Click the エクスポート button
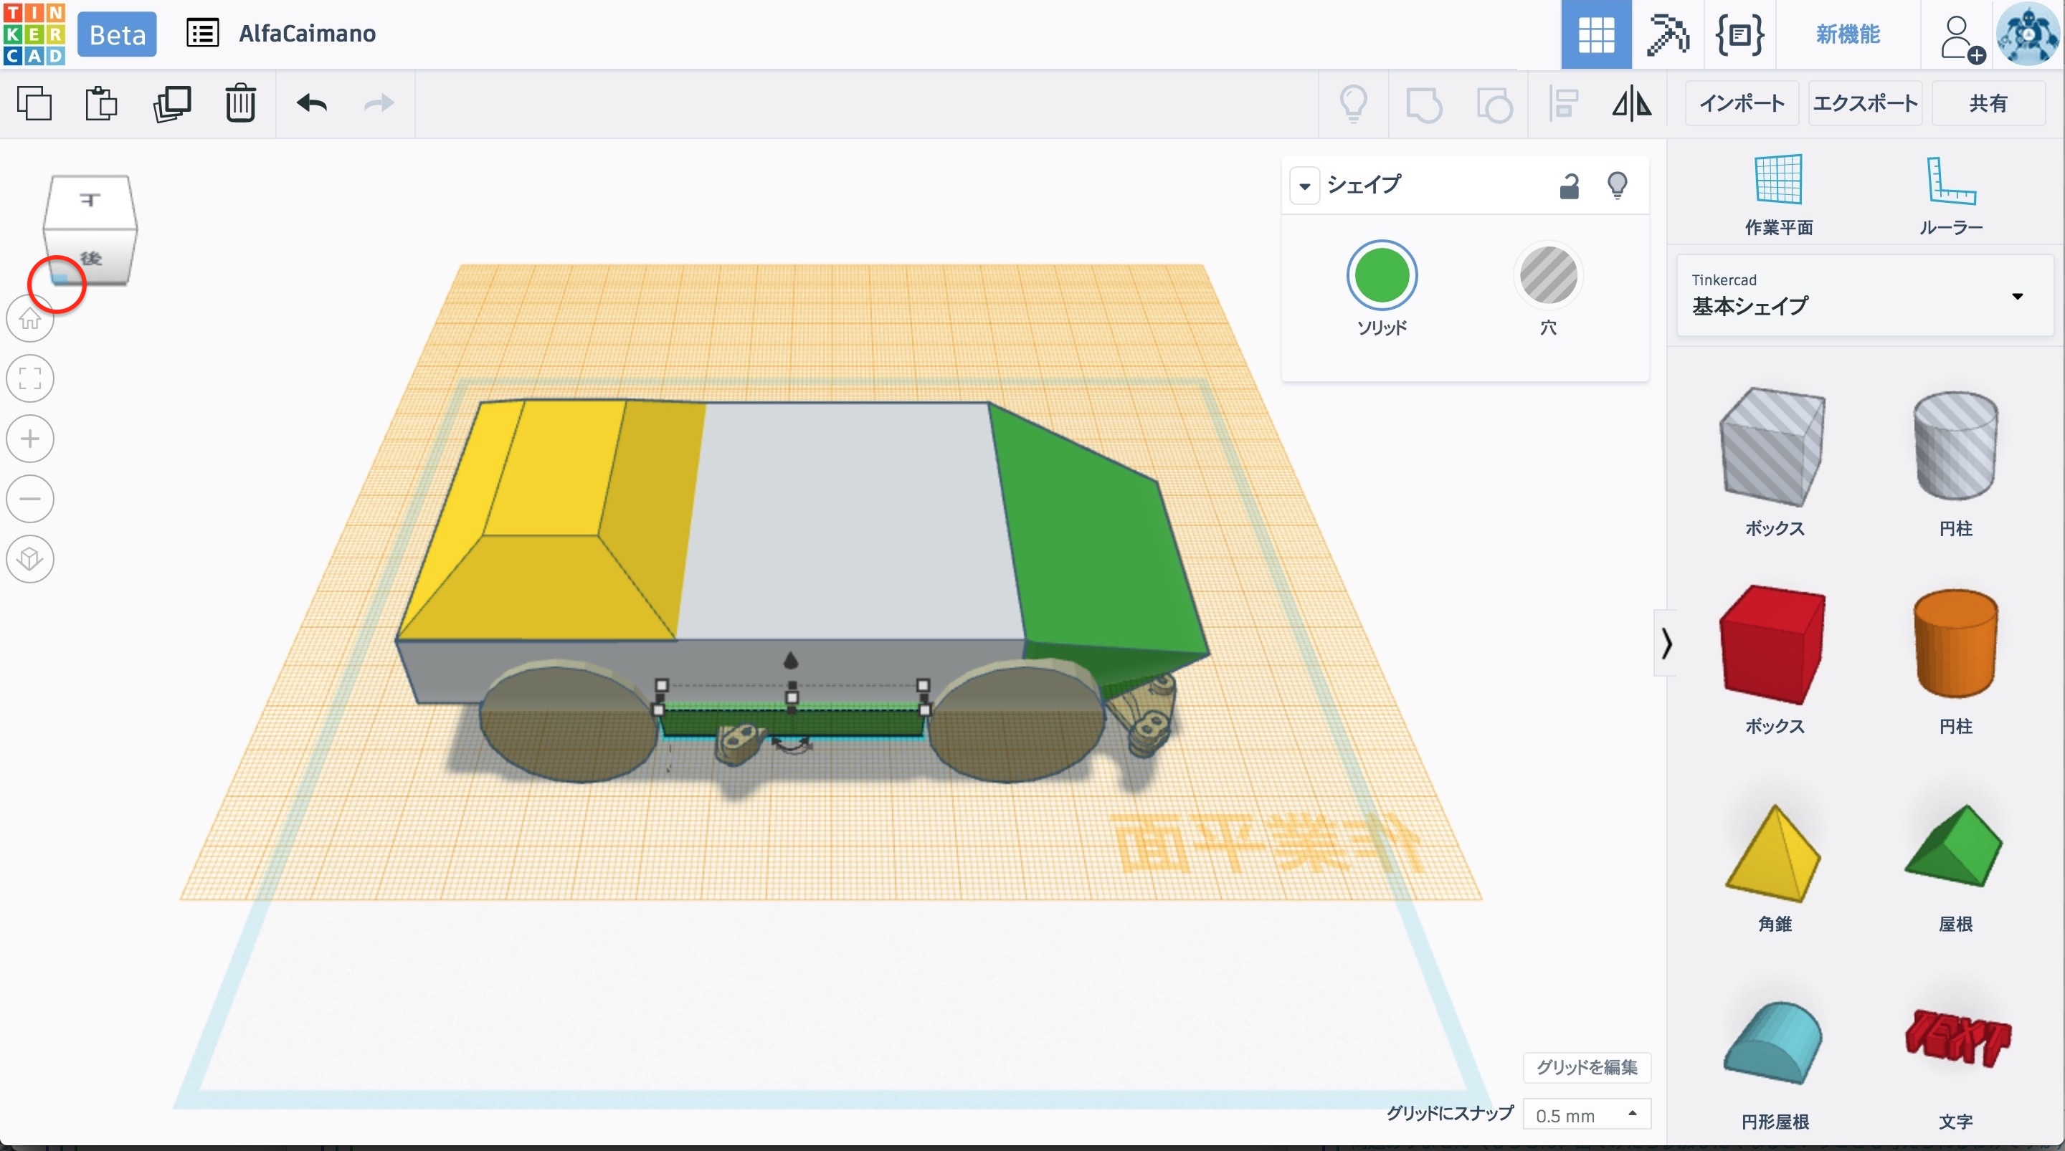 [x=1864, y=103]
